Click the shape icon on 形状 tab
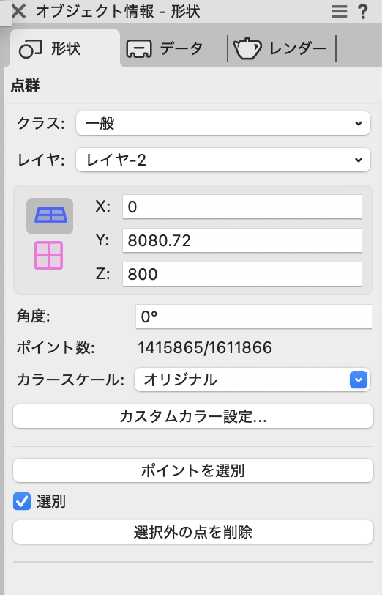Image resolution: width=382 pixels, height=595 pixels. click(x=30, y=49)
